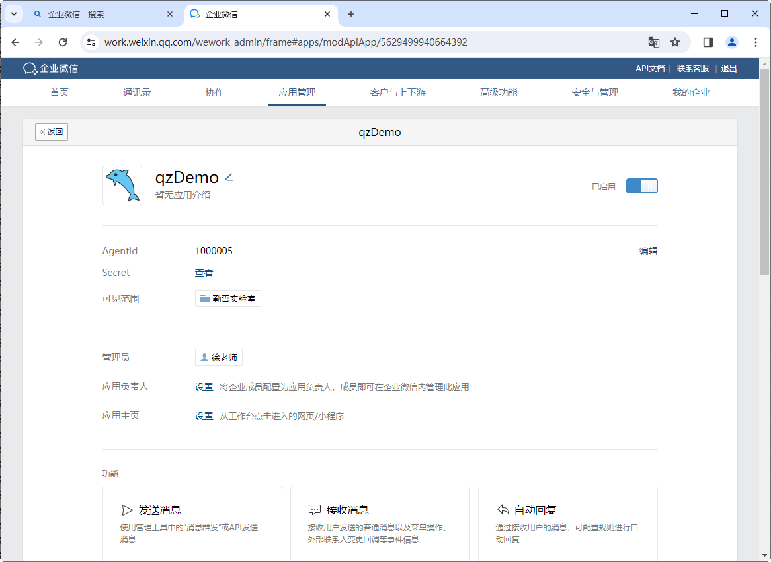The width and height of the screenshot is (771, 562).
Task: Open the Chrome three-dot menu
Action: 756,42
